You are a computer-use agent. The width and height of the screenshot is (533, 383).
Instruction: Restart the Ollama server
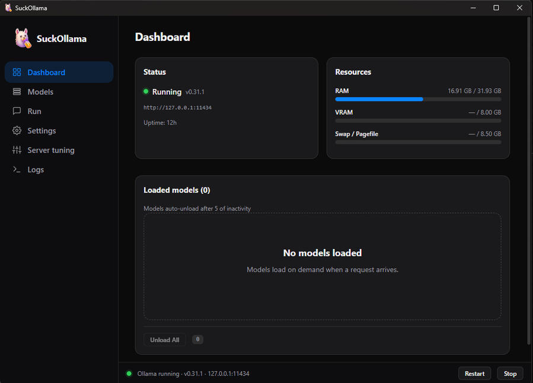pyautogui.click(x=474, y=374)
